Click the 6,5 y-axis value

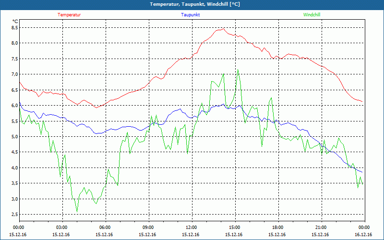(x=15, y=90)
